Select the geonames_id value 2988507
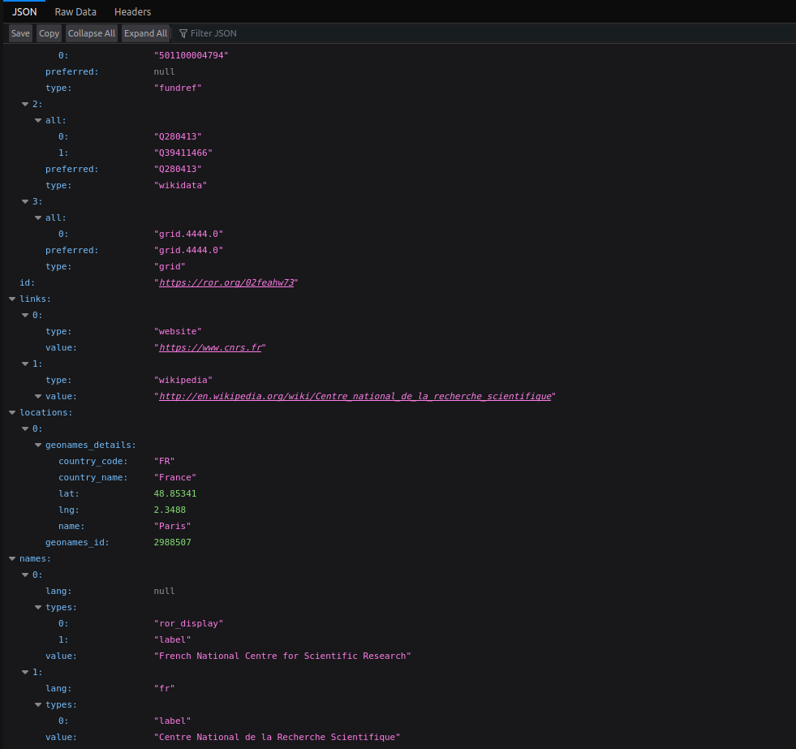This screenshot has height=749, width=796. click(172, 542)
